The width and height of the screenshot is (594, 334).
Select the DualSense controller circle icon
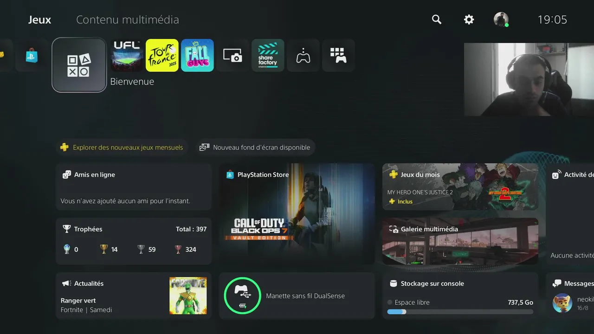click(242, 295)
